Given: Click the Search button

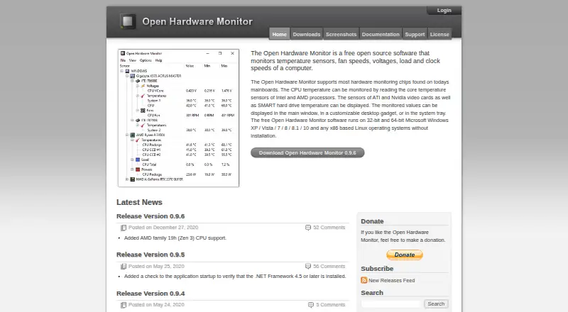Looking at the screenshot, I should pyautogui.click(x=436, y=304).
